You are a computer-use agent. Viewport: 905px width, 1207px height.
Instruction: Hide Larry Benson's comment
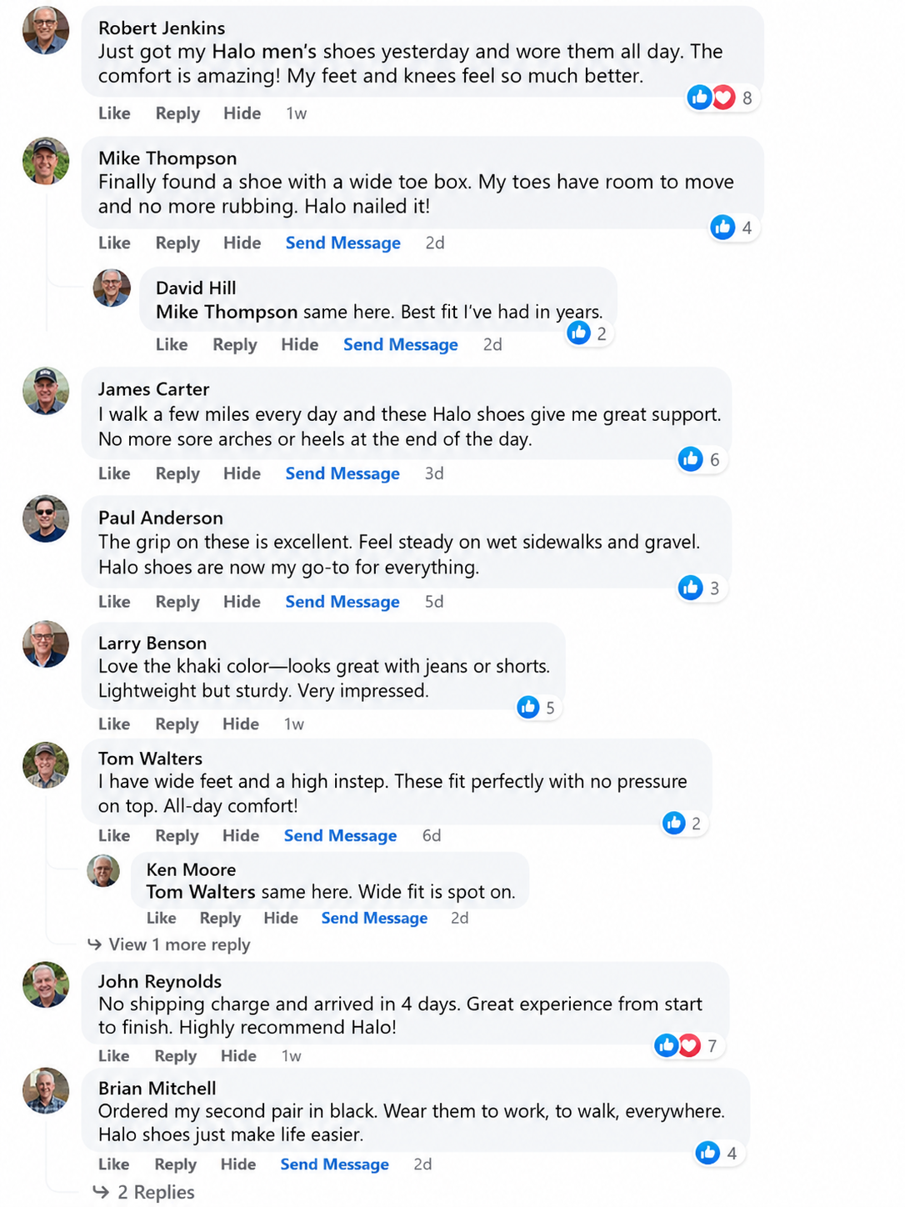pos(241,724)
